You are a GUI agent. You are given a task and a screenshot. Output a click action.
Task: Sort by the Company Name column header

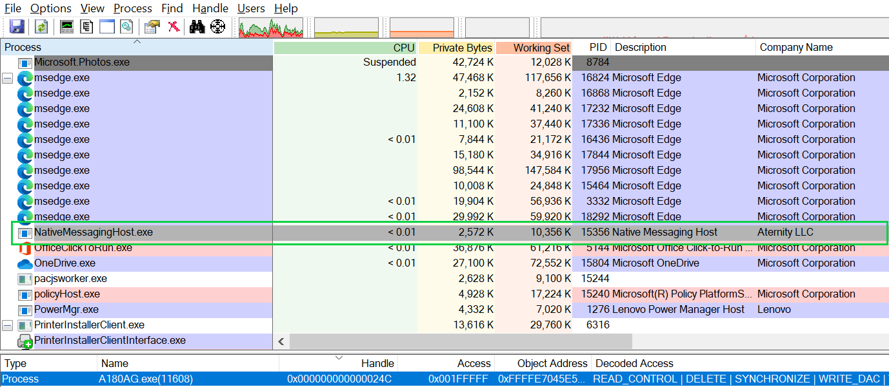[822, 48]
